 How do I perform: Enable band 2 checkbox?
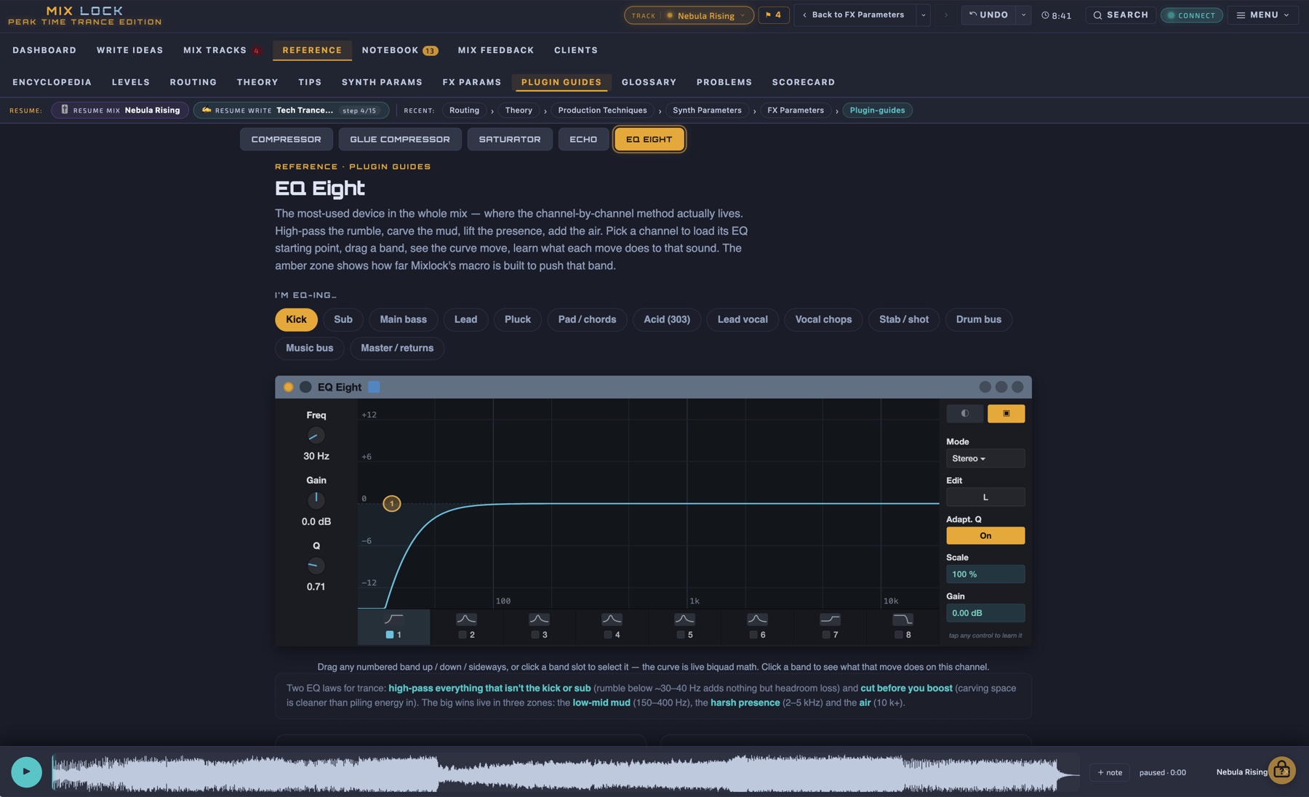463,635
